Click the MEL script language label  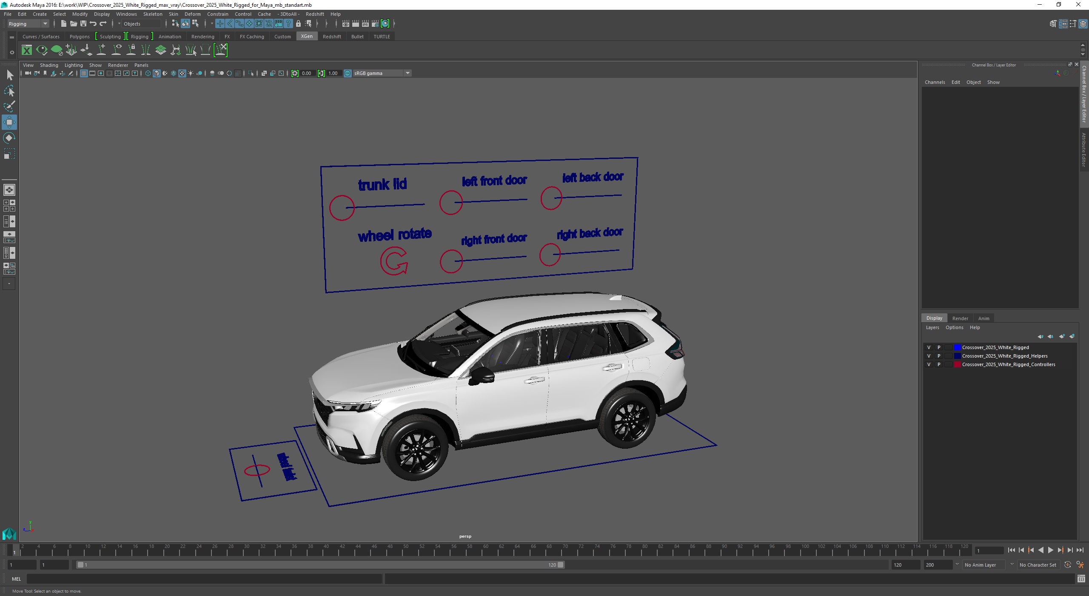[16, 579]
